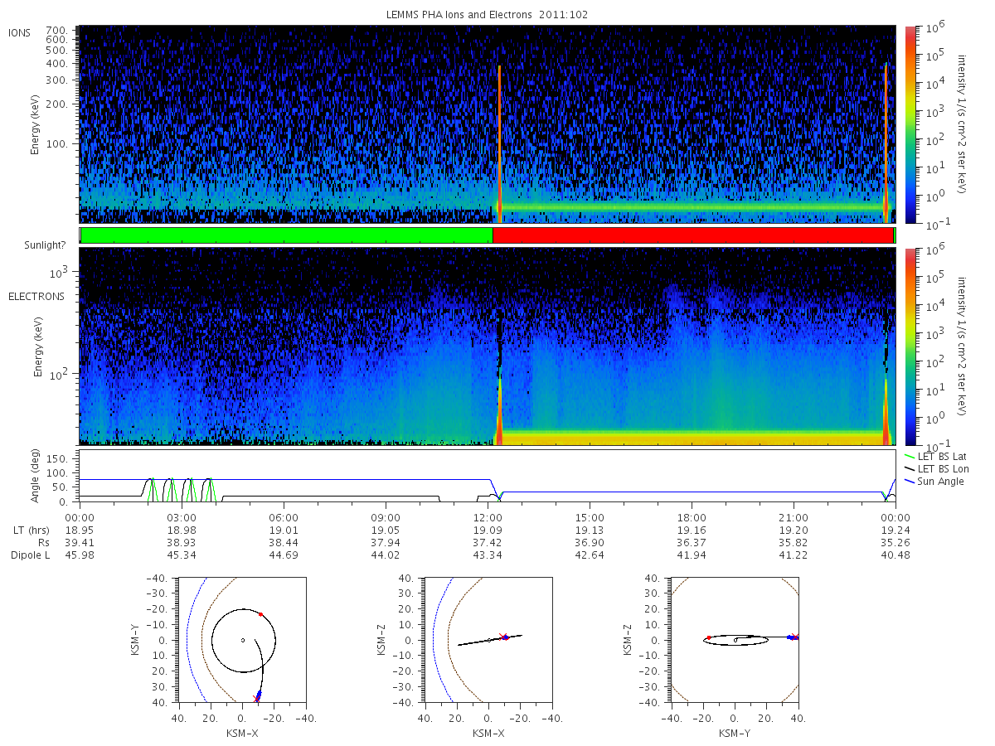
Task: Click the red X marker in the KSM-X versus KSM-Y orbit plot
Action: (256, 699)
